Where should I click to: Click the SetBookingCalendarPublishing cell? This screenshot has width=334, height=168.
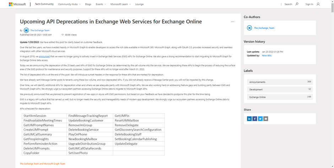139,139
